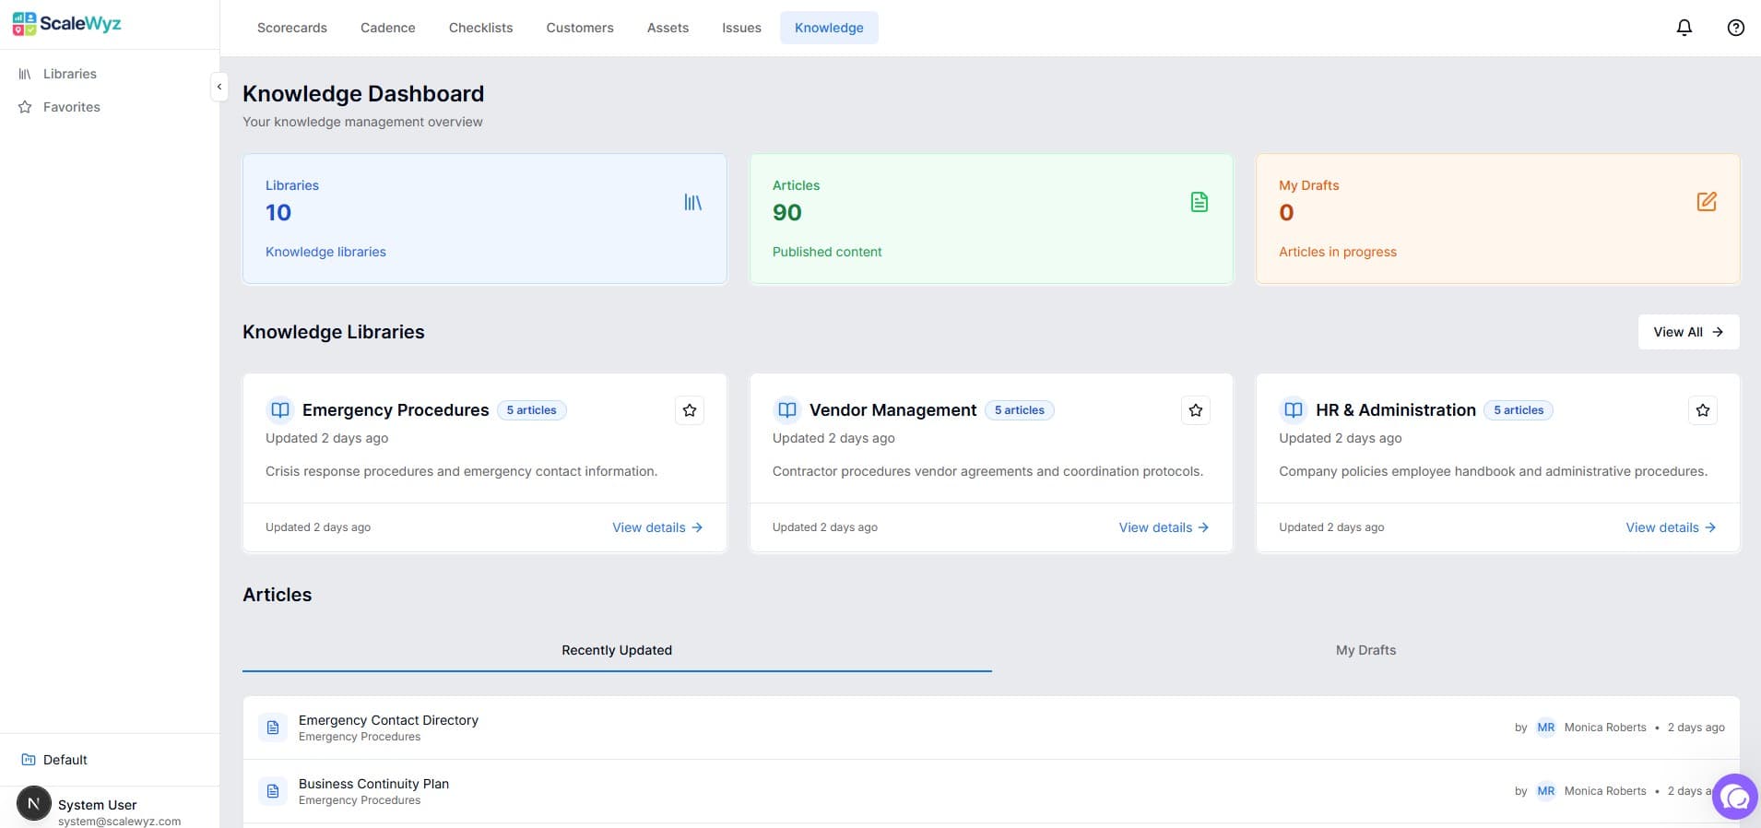Click MR avatar on Business Continuity Plan row
The width and height of the screenshot is (1761, 828).
point(1546,791)
